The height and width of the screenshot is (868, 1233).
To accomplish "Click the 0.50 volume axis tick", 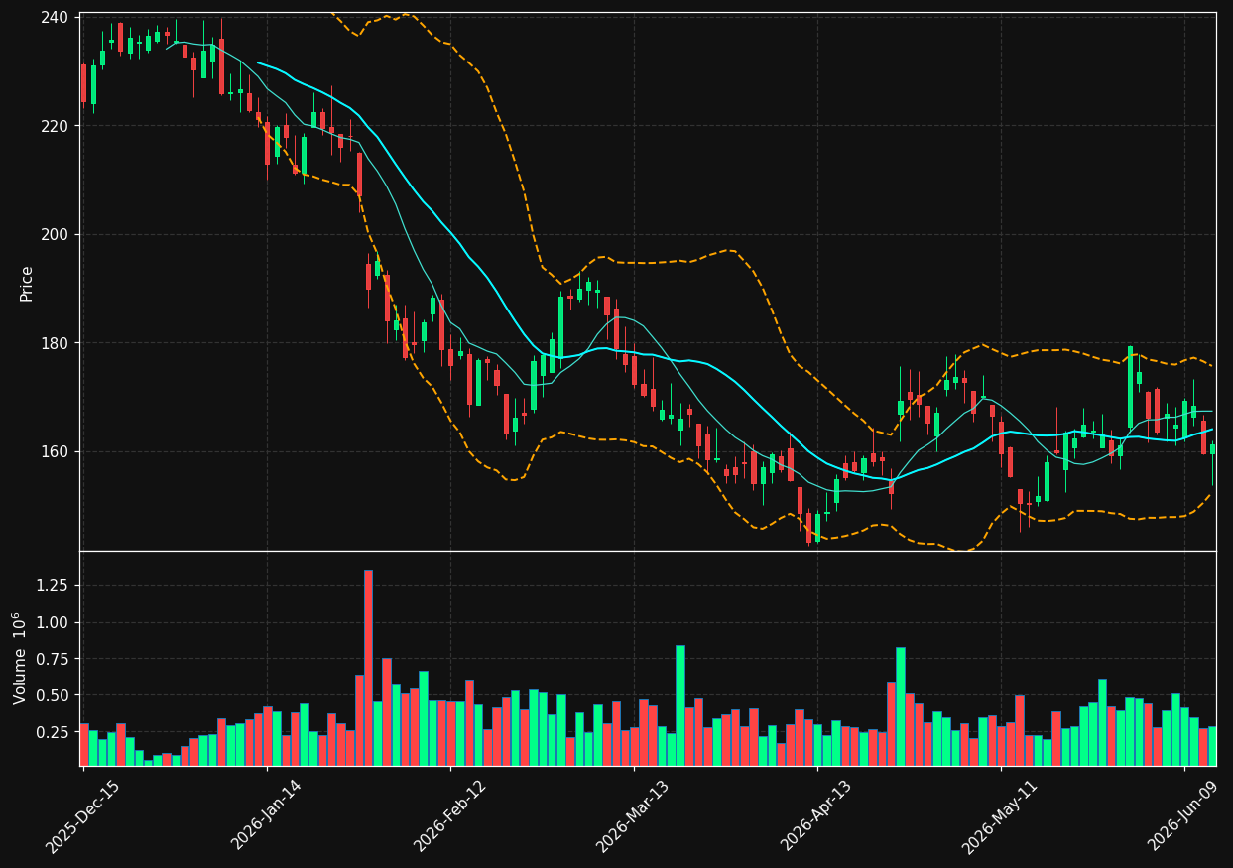I will tap(53, 695).
